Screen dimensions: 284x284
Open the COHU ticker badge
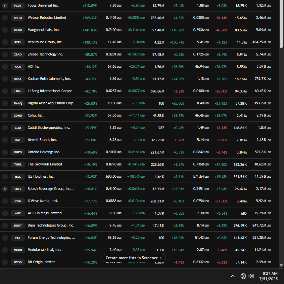(x=18, y=116)
